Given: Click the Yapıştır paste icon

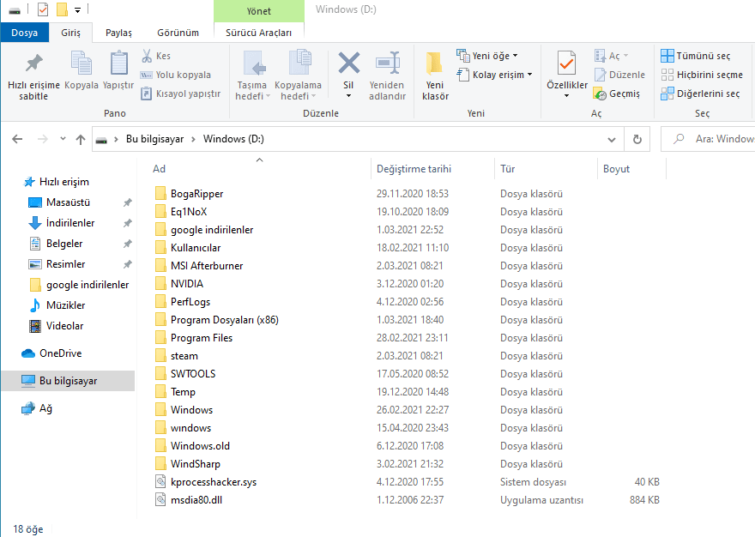Looking at the screenshot, I should pyautogui.click(x=118, y=63).
